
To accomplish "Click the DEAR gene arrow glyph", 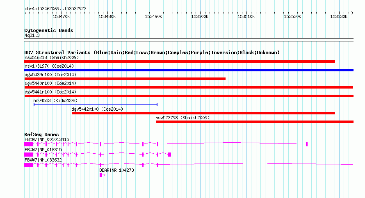I will click(x=103, y=175).
